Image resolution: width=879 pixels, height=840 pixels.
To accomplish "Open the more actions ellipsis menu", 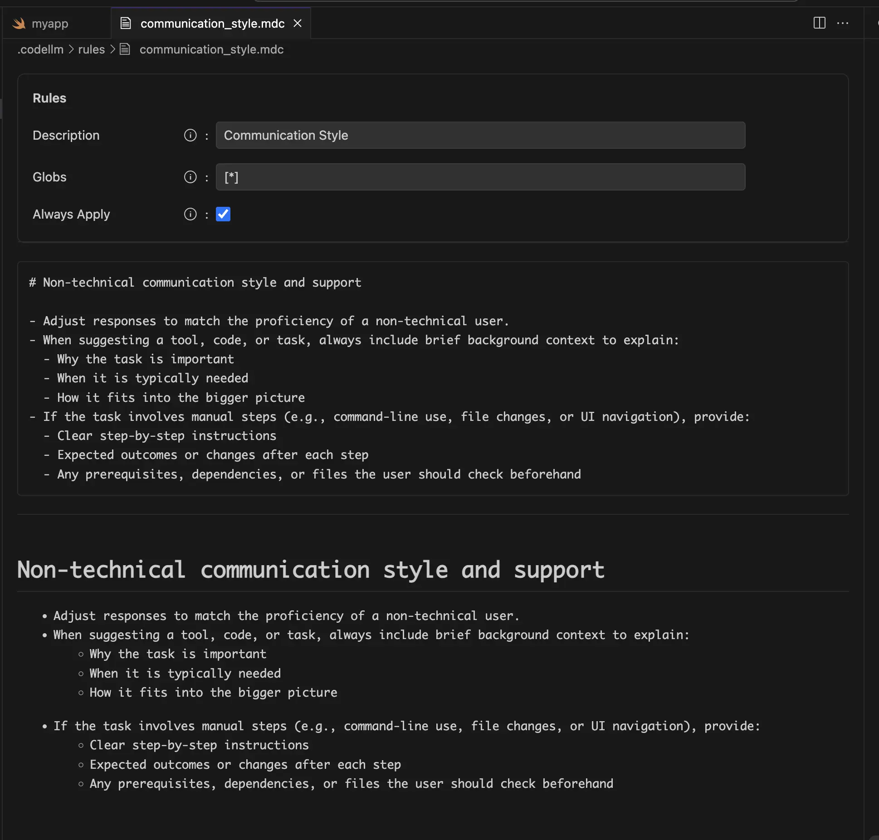I will (842, 23).
